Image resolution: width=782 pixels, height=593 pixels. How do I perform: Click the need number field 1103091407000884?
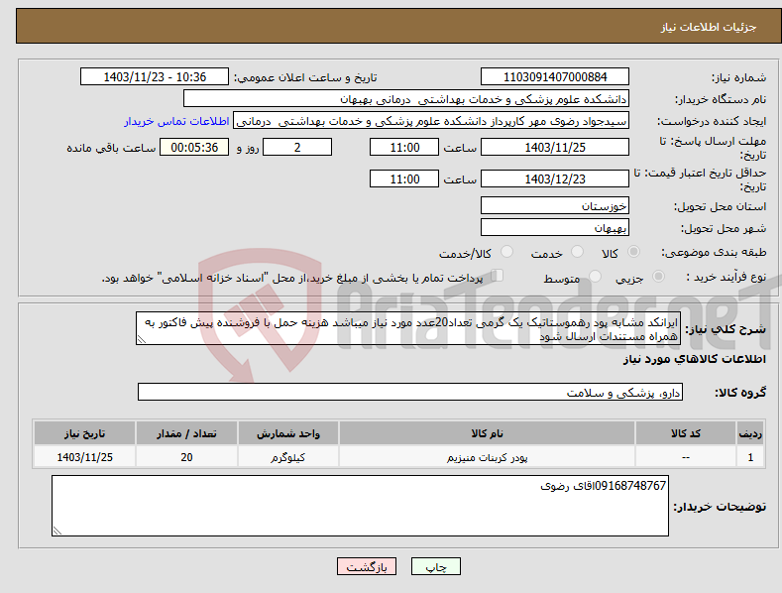pyautogui.click(x=555, y=77)
